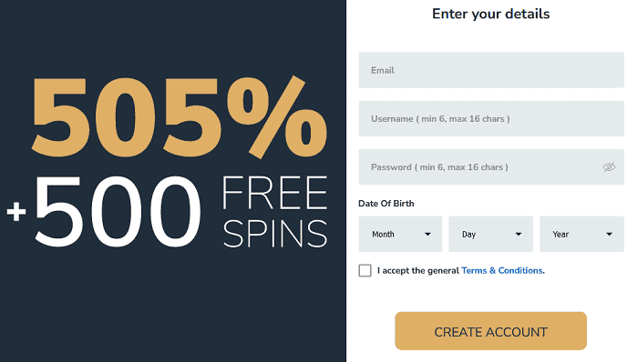Check the Terms & Conditions acceptance box
The width and height of the screenshot is (638, 362).
click(x=365, y=271)
